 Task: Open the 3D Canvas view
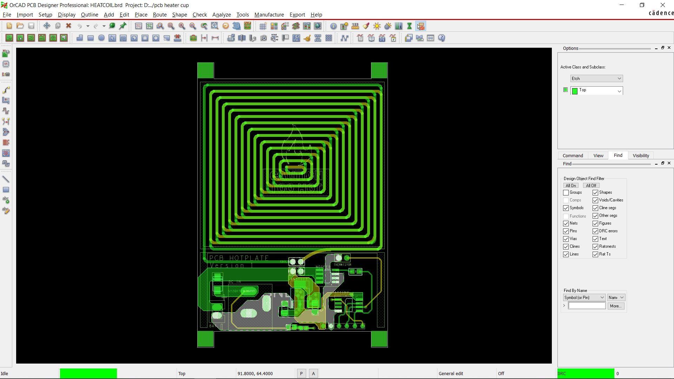point(236,26)
